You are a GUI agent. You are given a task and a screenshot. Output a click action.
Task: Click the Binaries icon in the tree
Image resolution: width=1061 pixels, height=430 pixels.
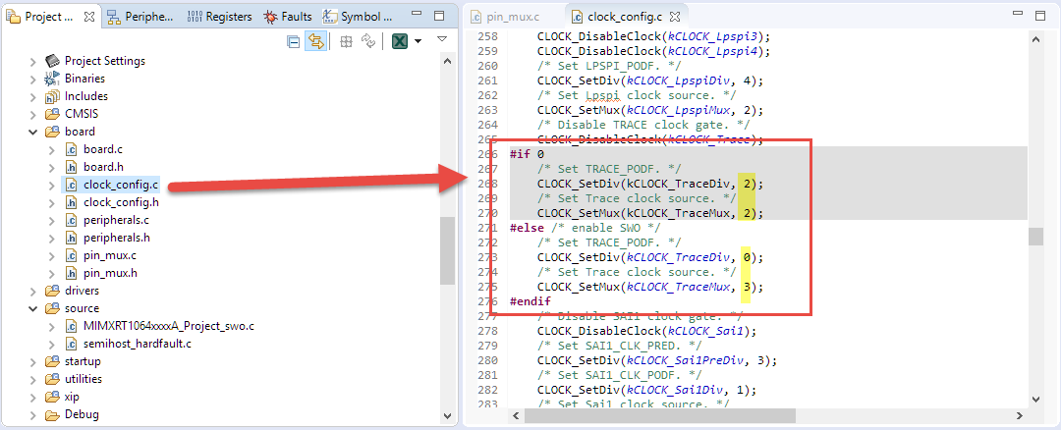coord(53,79)
